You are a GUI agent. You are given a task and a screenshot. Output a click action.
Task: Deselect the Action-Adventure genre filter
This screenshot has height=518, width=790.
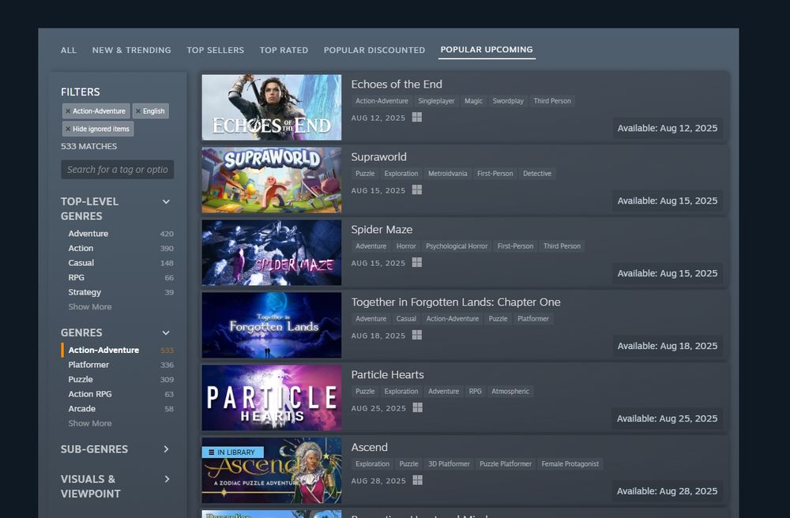click(103, 350)
